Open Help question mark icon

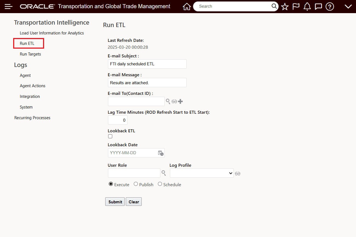pos(330,7)
